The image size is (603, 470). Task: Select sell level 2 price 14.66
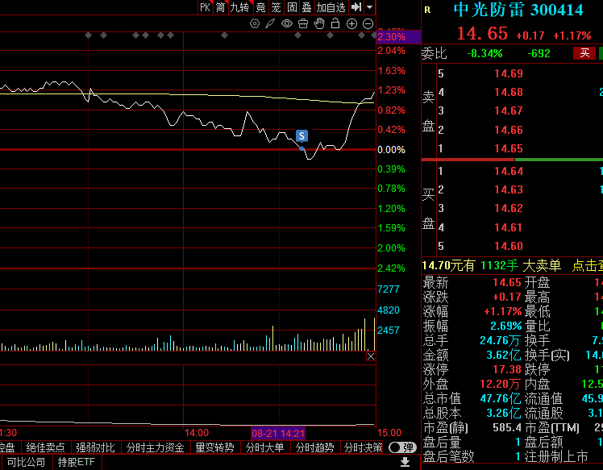tap(509, 130)
